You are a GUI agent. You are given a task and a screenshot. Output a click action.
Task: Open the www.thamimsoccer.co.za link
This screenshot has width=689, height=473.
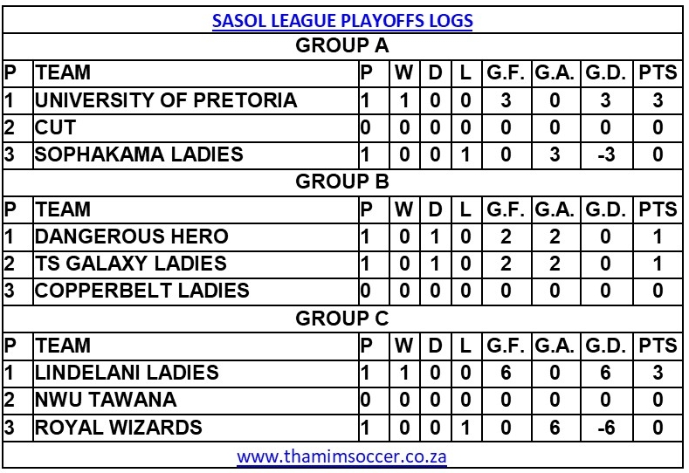point(342,456)
